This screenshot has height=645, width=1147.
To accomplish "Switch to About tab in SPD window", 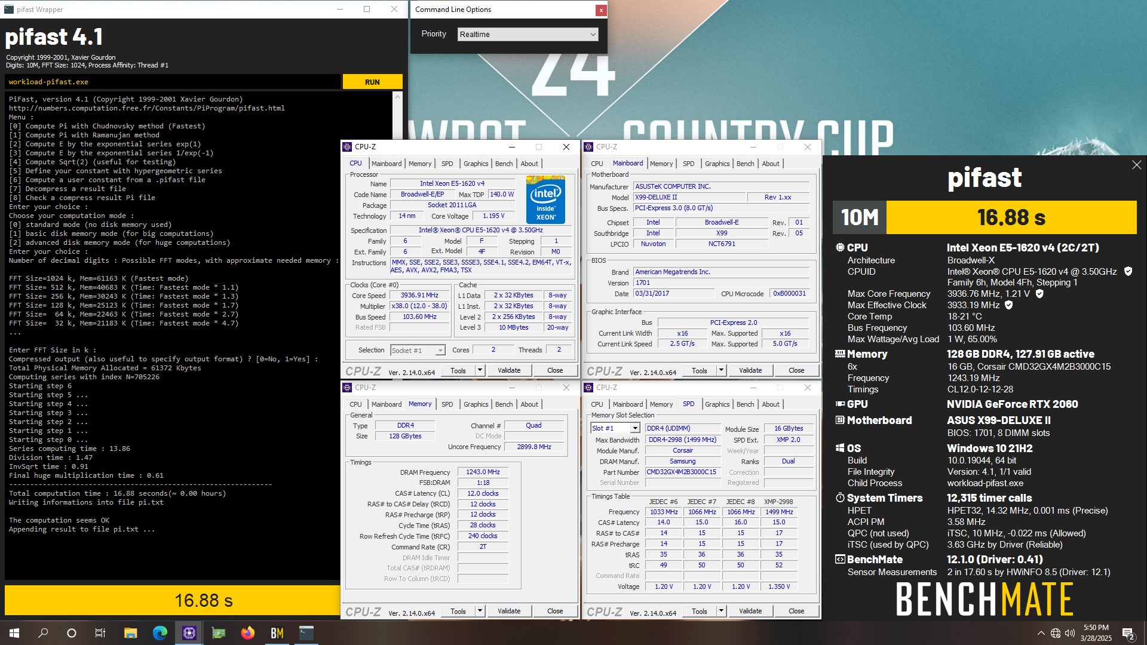I will [771, 404].
